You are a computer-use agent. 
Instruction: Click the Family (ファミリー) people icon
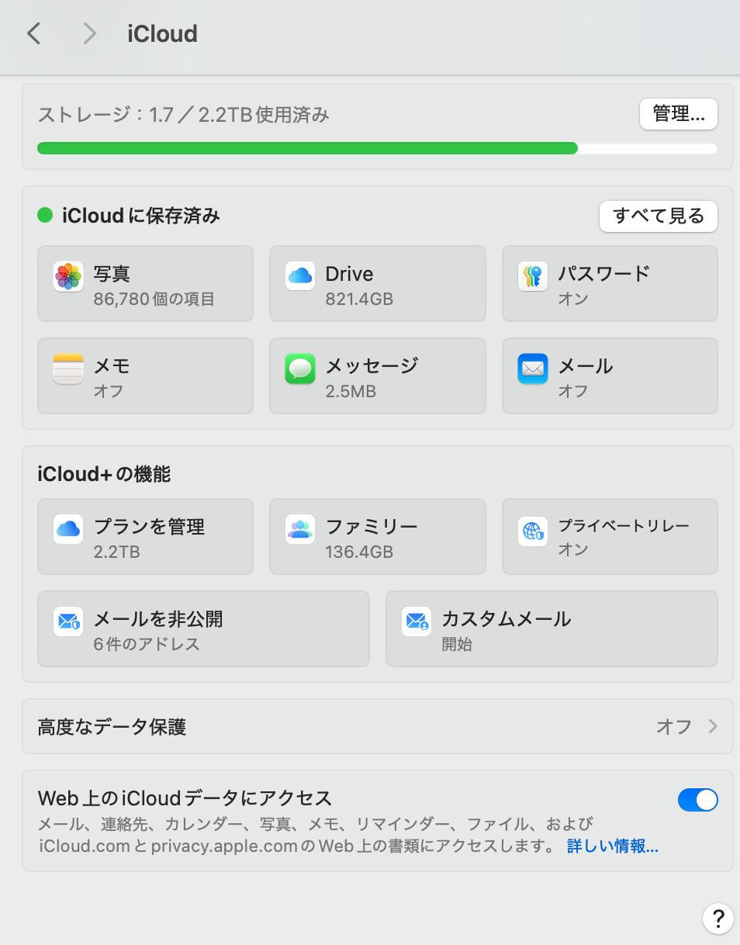click(x=299, y=530)
